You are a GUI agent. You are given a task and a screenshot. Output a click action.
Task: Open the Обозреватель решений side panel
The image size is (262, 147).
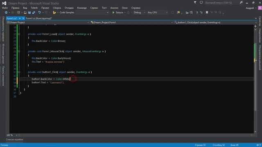(x=260, y=58)
